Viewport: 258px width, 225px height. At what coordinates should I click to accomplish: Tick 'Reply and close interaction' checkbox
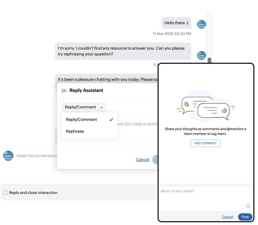[x=5, y=193]
